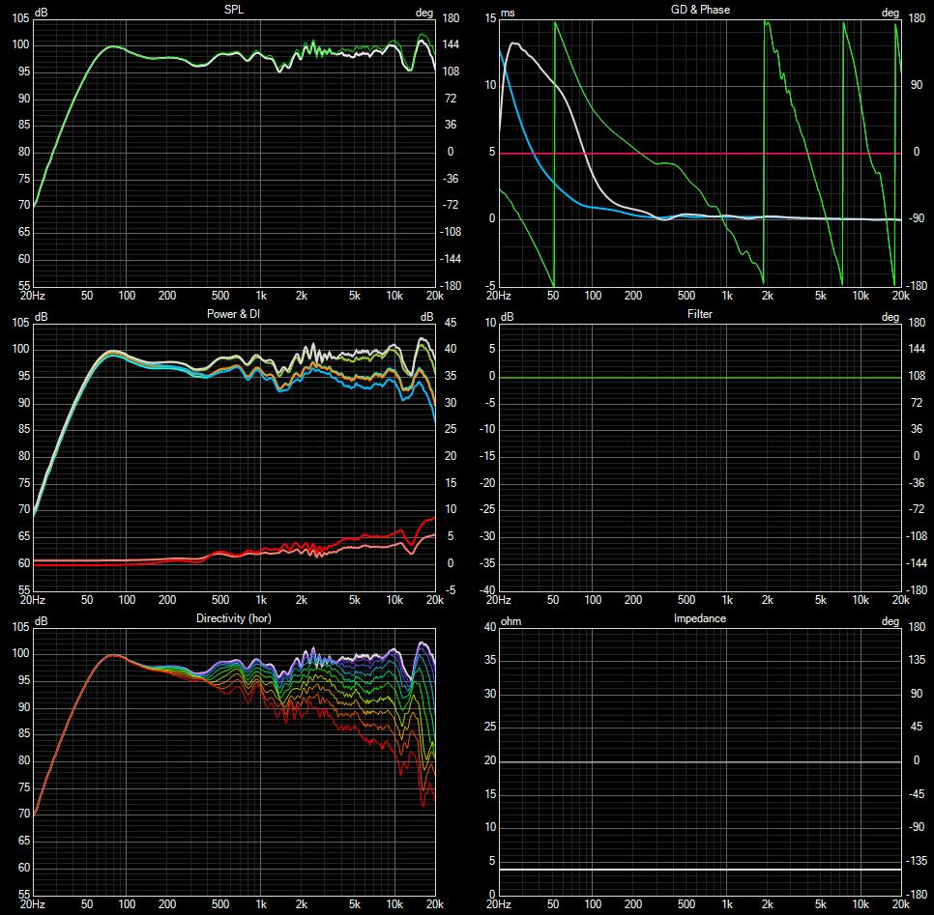Click the 500 axis label under Directivity chart
934x915 pixels.
pos(220,904)
